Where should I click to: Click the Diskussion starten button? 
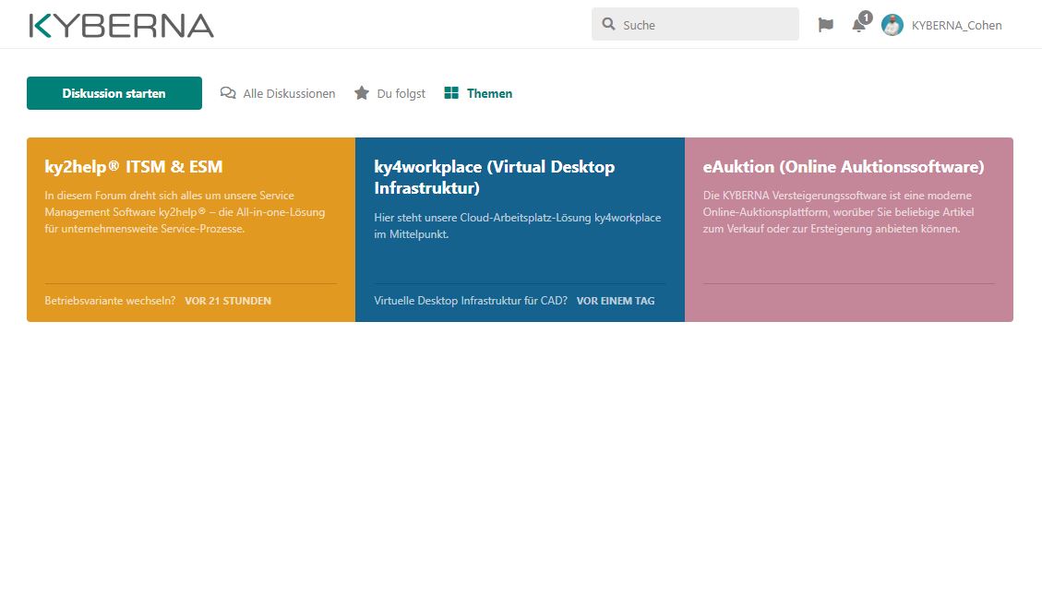pos(114,93)
